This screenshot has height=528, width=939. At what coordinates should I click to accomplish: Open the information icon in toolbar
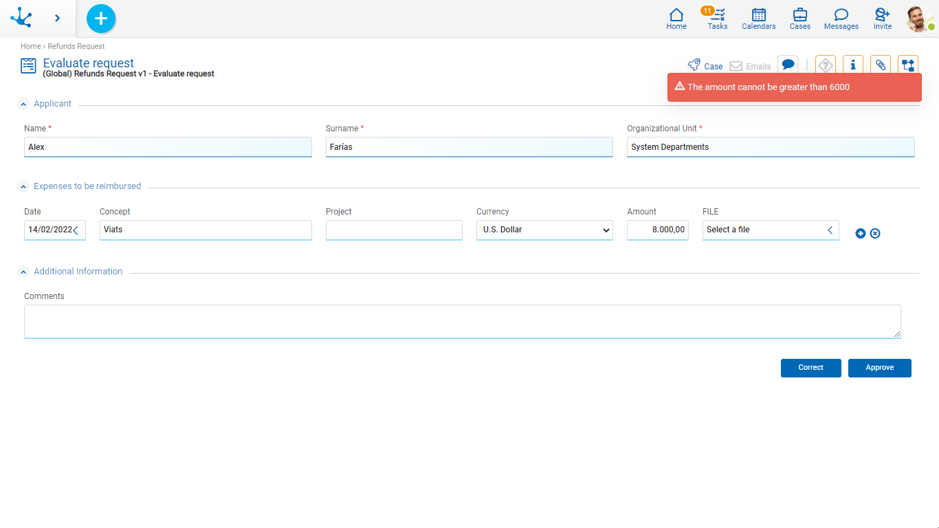(852, 65)
